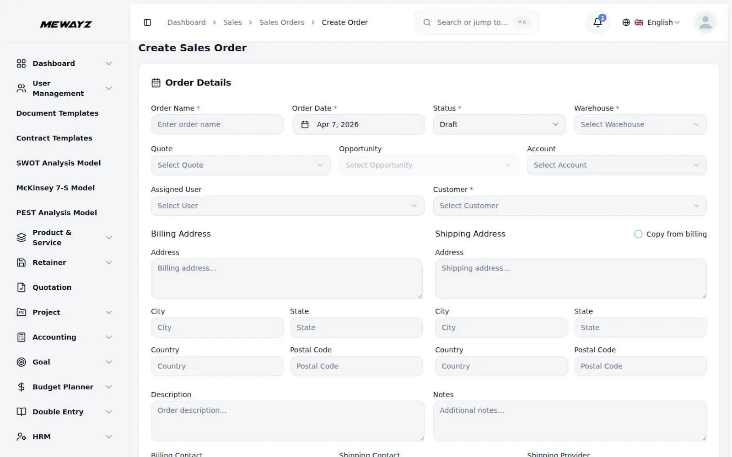Click the billing State field

pos(356,328)
